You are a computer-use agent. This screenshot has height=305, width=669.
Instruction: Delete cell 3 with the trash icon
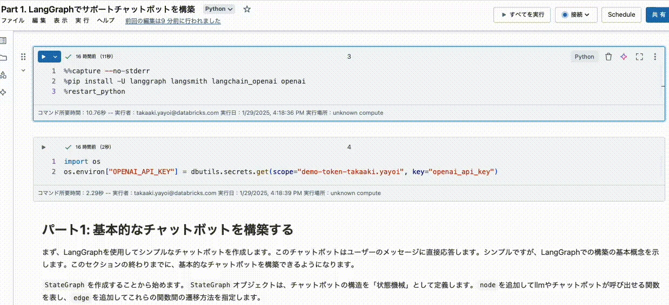tap(608, 57)
